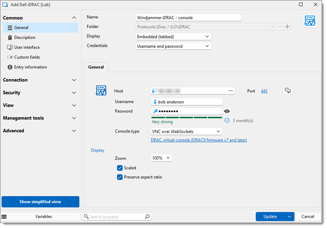The image size is (327, 228).
Task: Click the Host input field
Action: click(x=193, y=91)
